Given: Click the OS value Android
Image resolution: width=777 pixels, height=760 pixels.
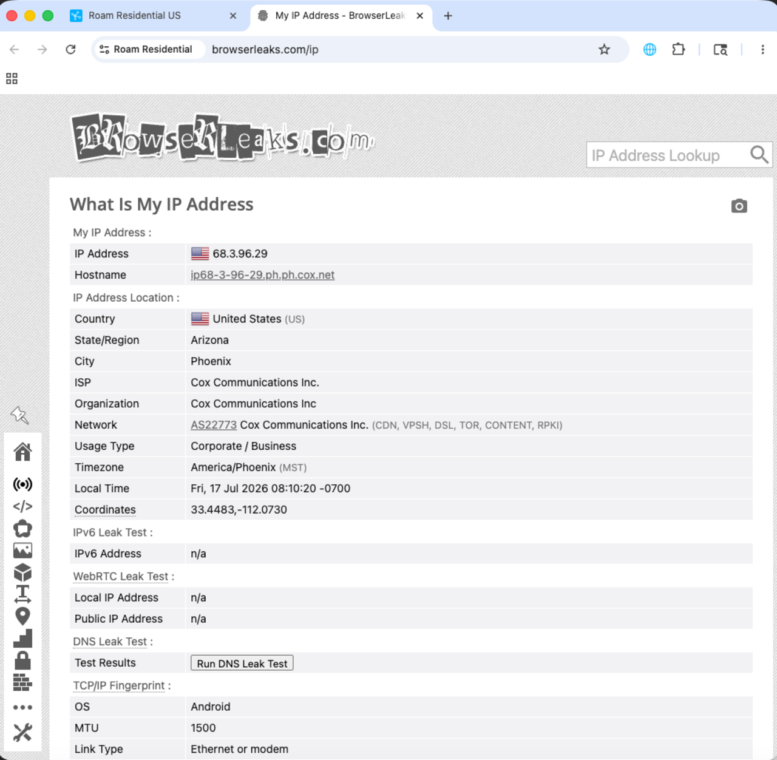Looking at the screenshot, I should (211, 707).
